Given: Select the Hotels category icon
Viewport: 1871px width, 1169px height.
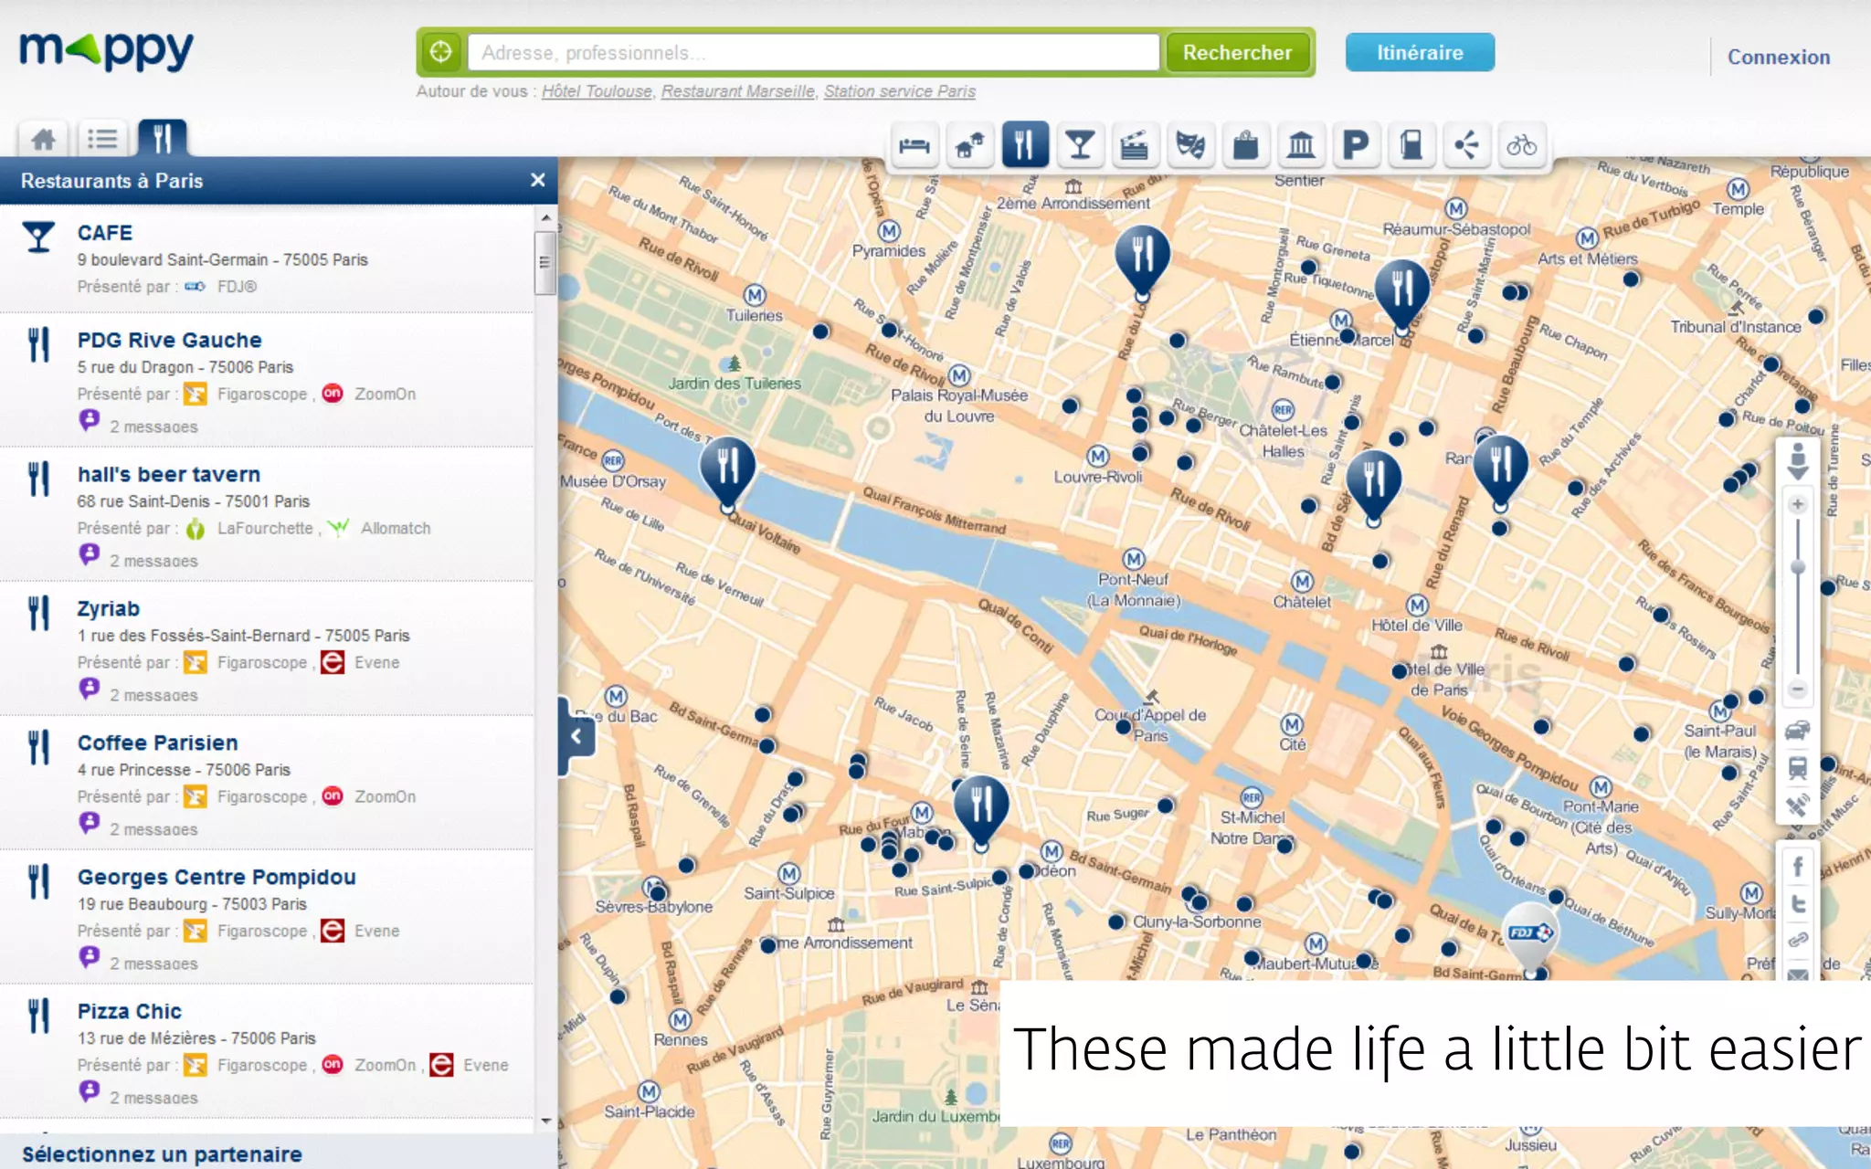Looking at the screenshot, I should tap(914, 145).
